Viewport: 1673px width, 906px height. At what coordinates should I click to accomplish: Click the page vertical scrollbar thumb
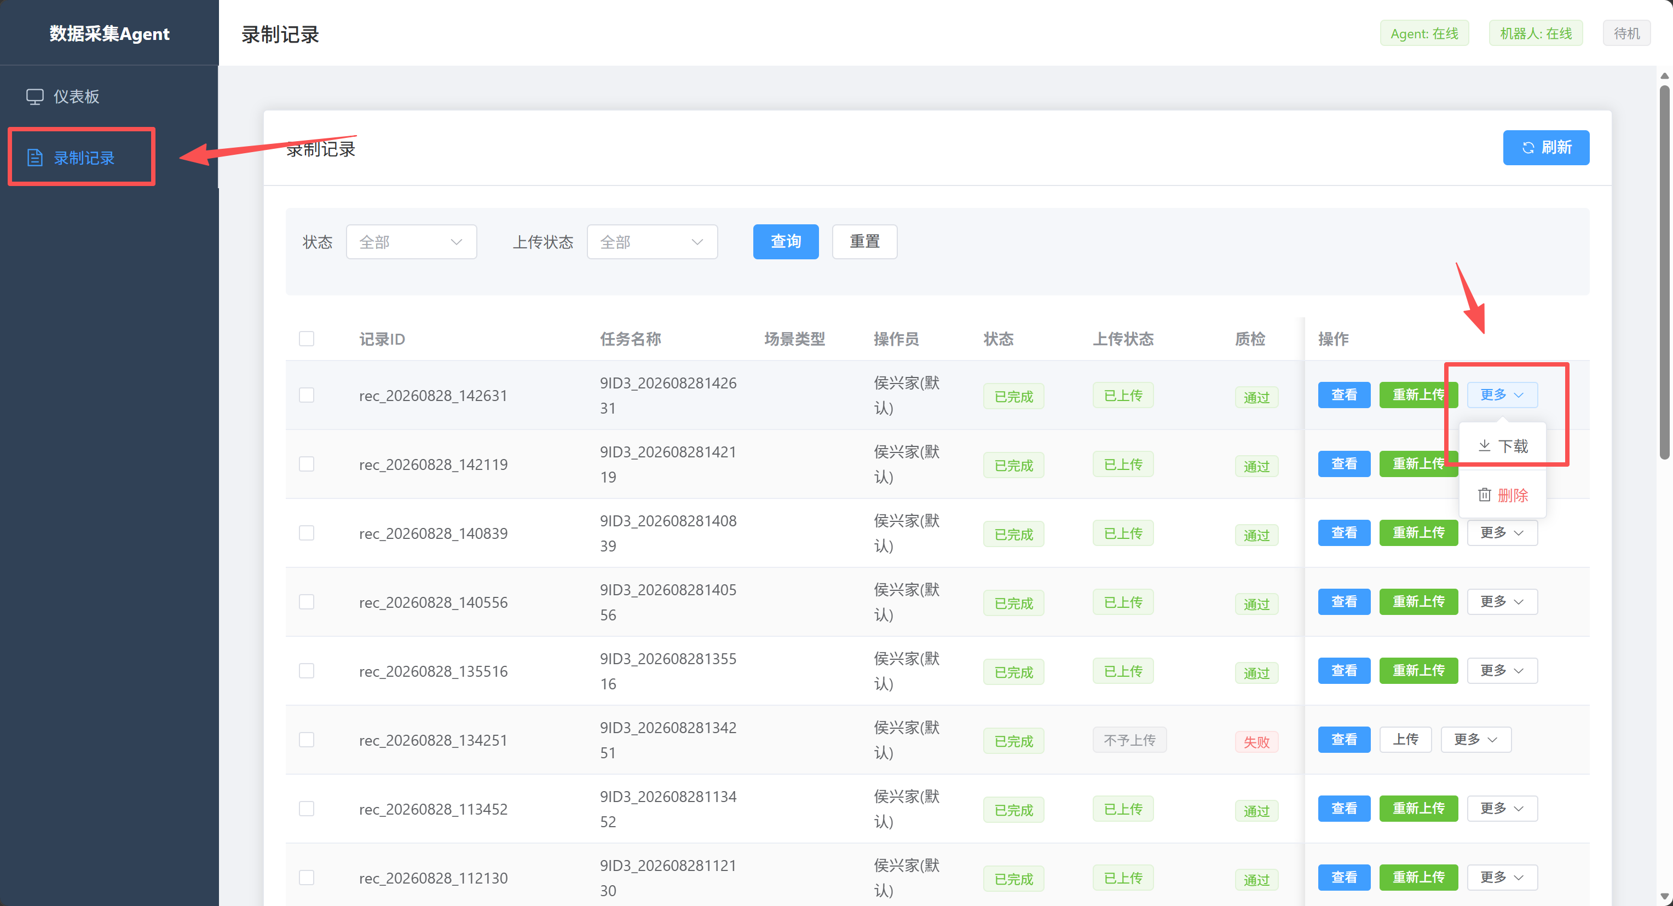click(x=1664, y=272)
